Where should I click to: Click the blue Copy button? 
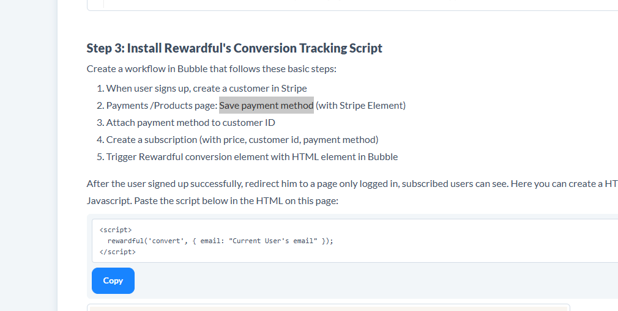(x=113, y=280)
